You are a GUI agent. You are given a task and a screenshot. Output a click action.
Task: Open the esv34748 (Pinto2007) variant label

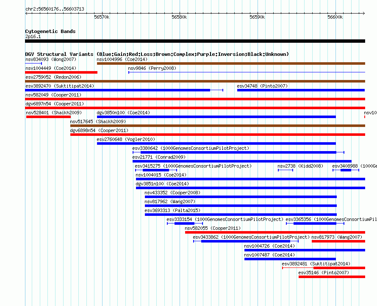262,86
